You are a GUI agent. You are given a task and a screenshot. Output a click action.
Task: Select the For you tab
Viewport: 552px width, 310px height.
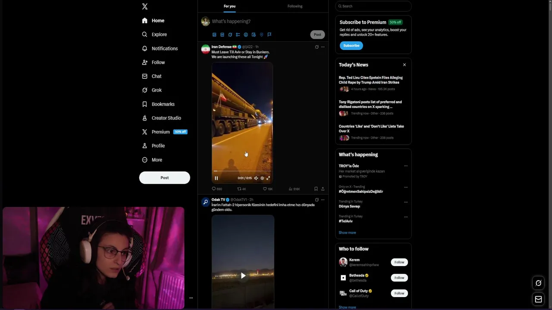click(229, 6)
